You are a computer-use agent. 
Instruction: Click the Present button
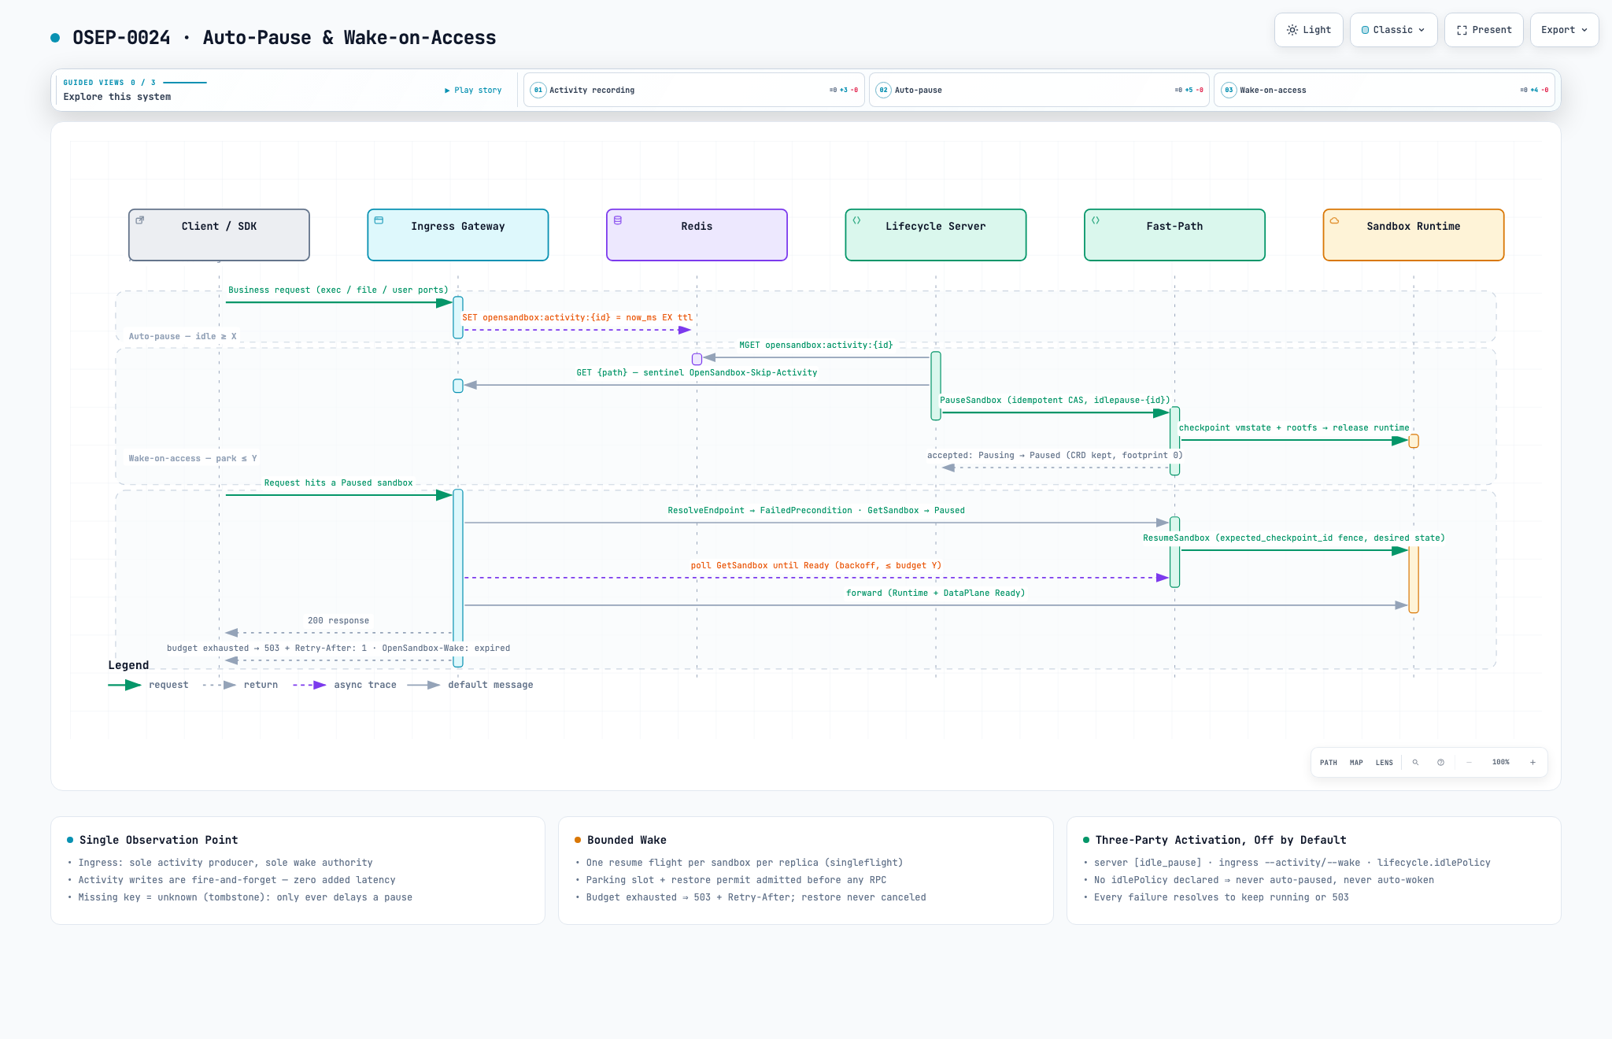coord(1484,30)
